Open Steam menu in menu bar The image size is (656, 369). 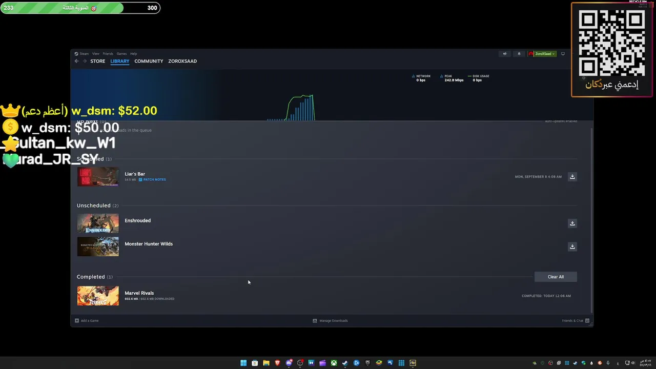(84, 54)
